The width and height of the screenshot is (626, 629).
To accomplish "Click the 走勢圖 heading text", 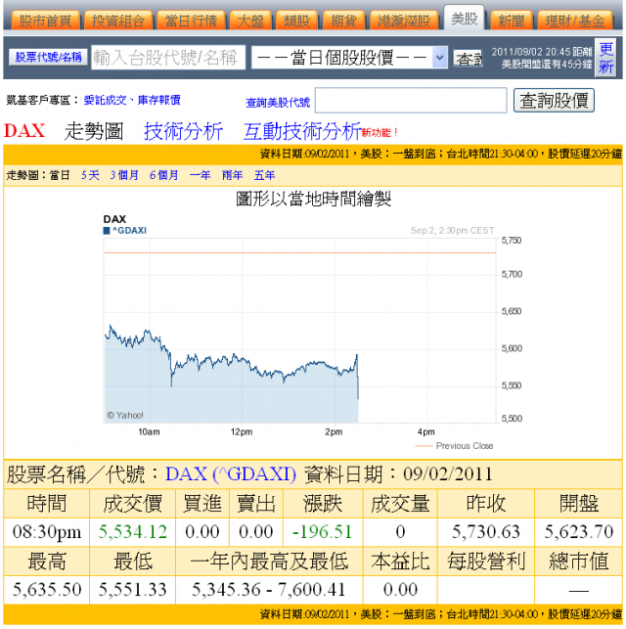I will (94, 131).
